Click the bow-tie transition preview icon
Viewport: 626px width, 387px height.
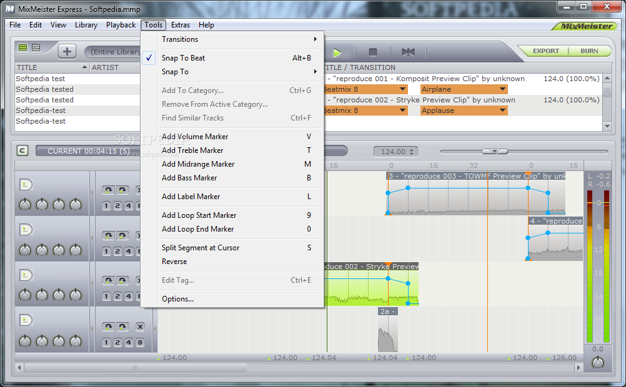point(408,52)
